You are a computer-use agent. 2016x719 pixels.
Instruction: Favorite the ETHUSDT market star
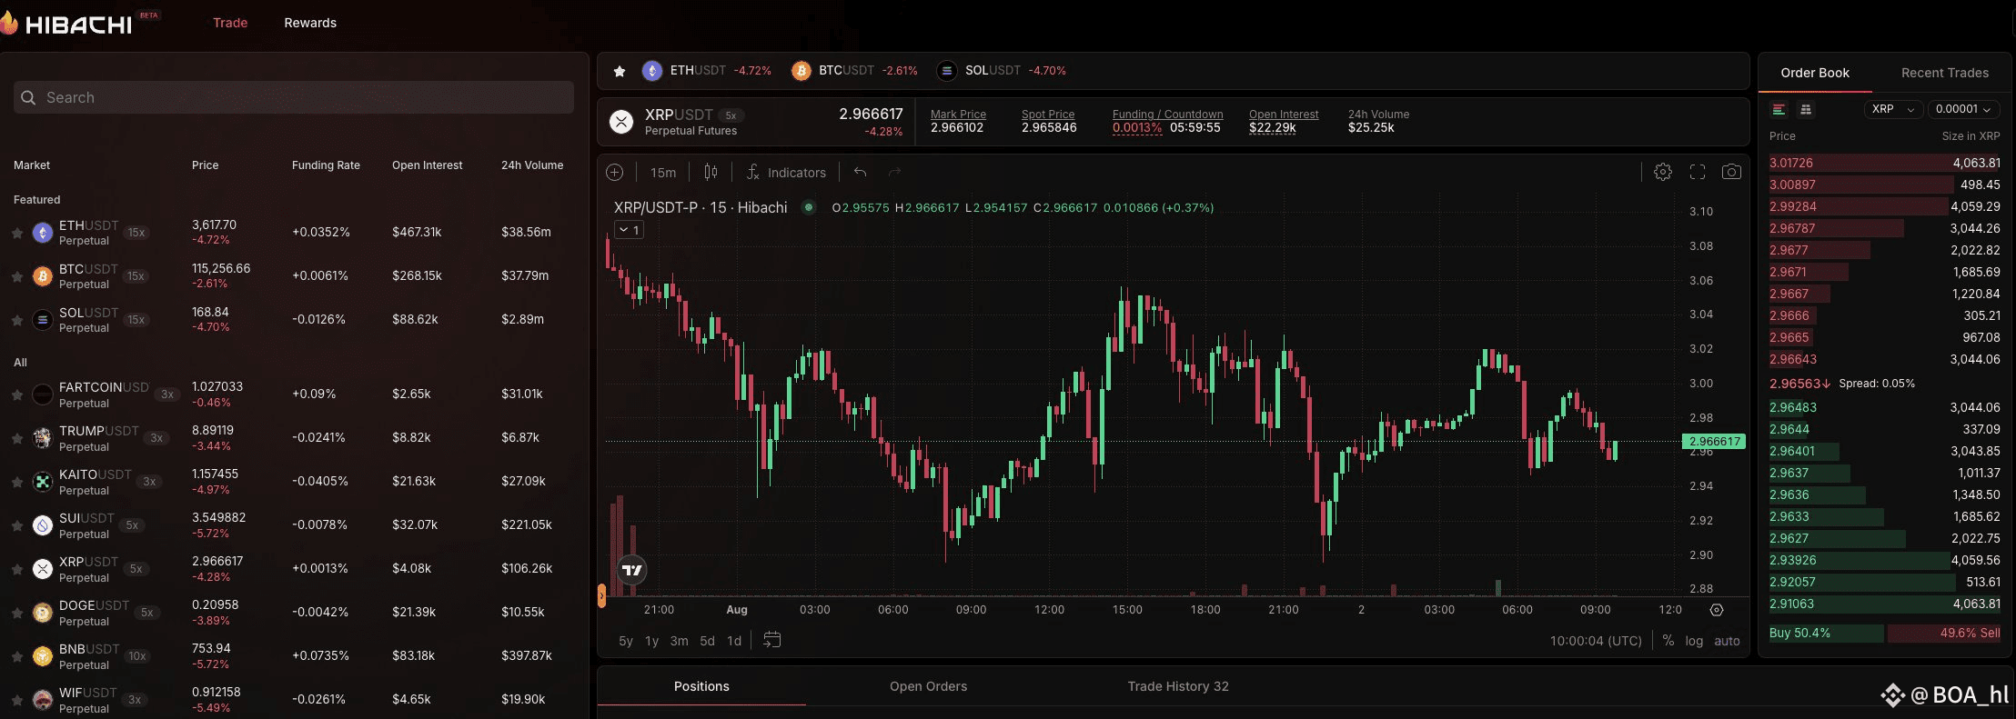pos(17,233)
